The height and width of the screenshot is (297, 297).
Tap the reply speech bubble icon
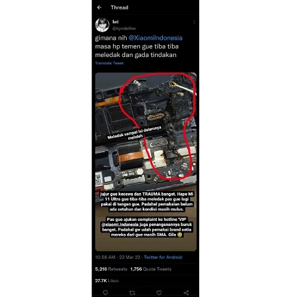click(105, 293)
